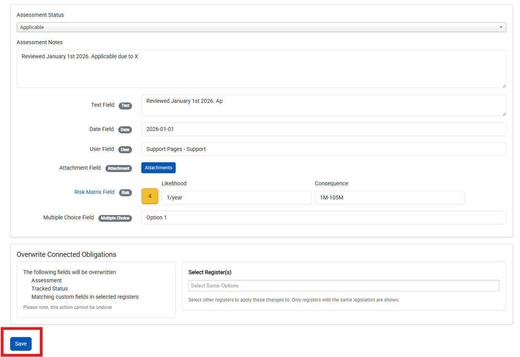Click the Attachments button

coord(158,168)
